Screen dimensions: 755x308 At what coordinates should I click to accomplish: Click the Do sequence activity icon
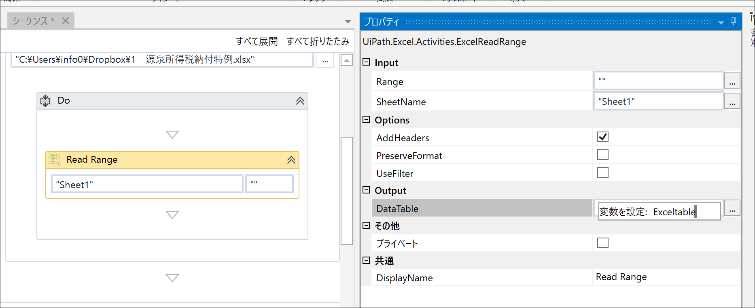45,101
